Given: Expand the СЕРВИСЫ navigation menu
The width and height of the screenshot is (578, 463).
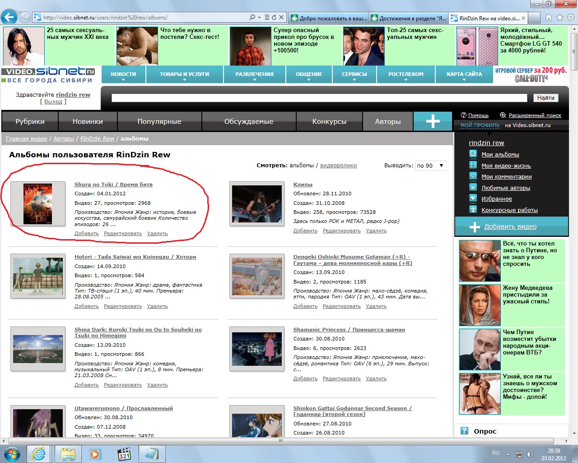Looking at the screenshot, I should click(354, 75).
